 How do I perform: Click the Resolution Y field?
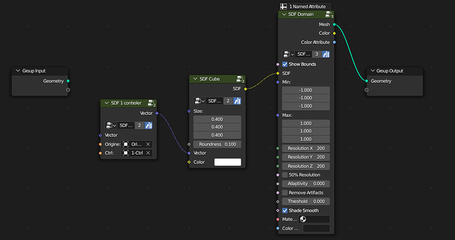(306, 157)
